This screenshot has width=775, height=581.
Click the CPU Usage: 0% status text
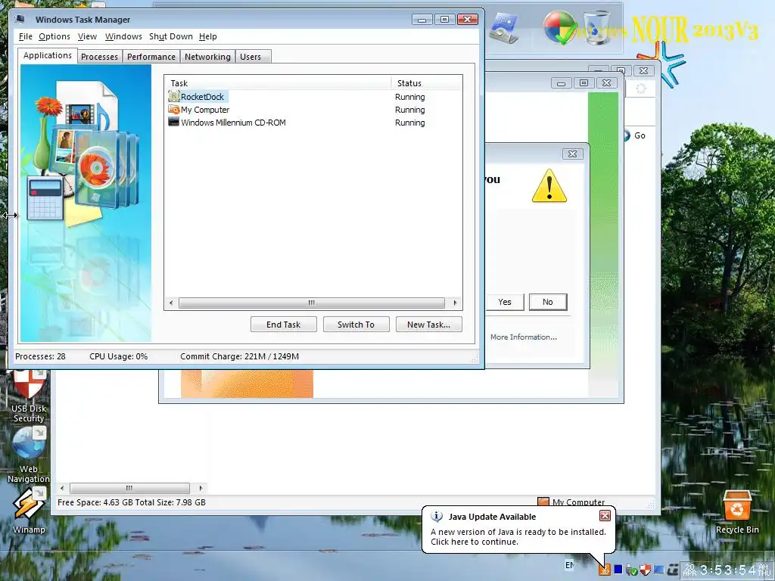tap(118, 356)
